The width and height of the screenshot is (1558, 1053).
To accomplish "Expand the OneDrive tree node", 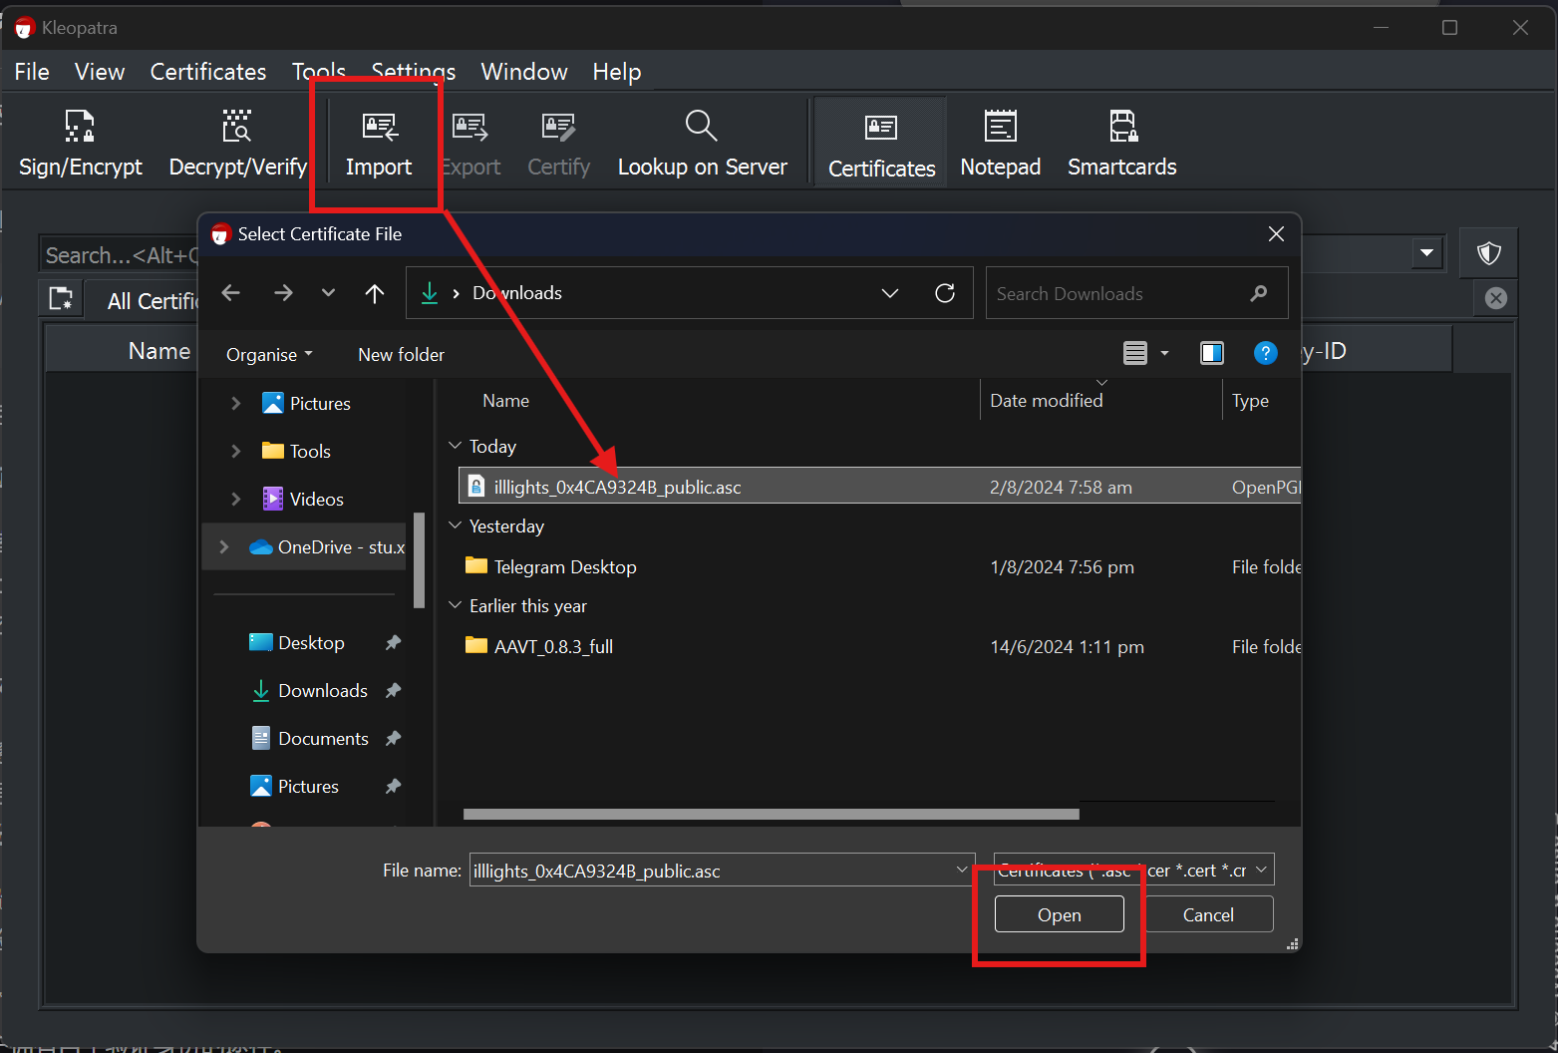I will point(224,546).
